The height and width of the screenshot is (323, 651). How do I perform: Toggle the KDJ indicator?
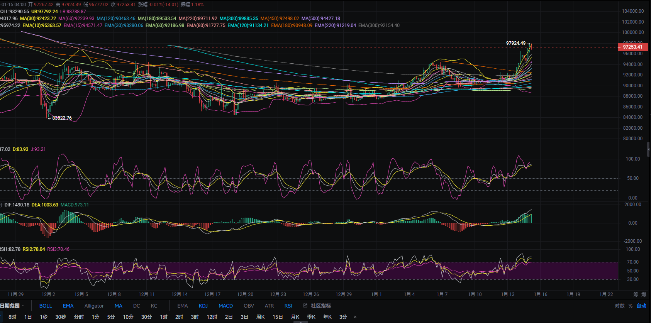(203, 306)
